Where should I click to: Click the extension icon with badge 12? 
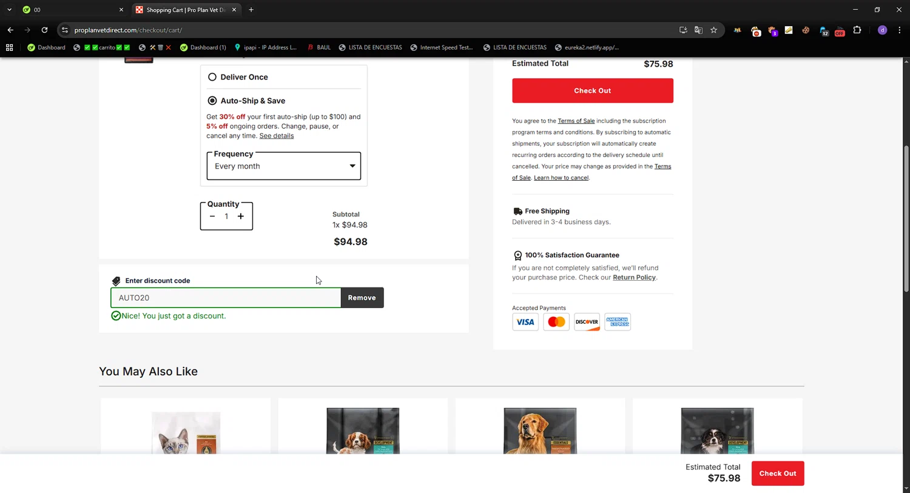click(823, 30)
